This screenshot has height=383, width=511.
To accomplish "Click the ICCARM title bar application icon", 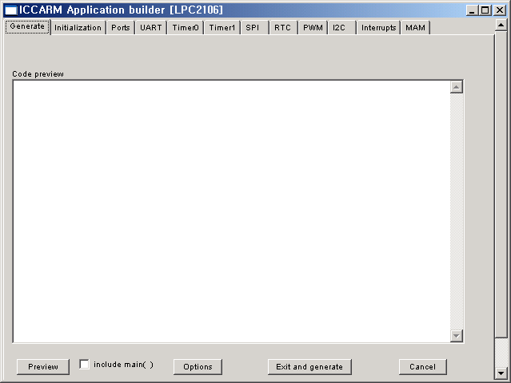I will click(x=11, y=10).
